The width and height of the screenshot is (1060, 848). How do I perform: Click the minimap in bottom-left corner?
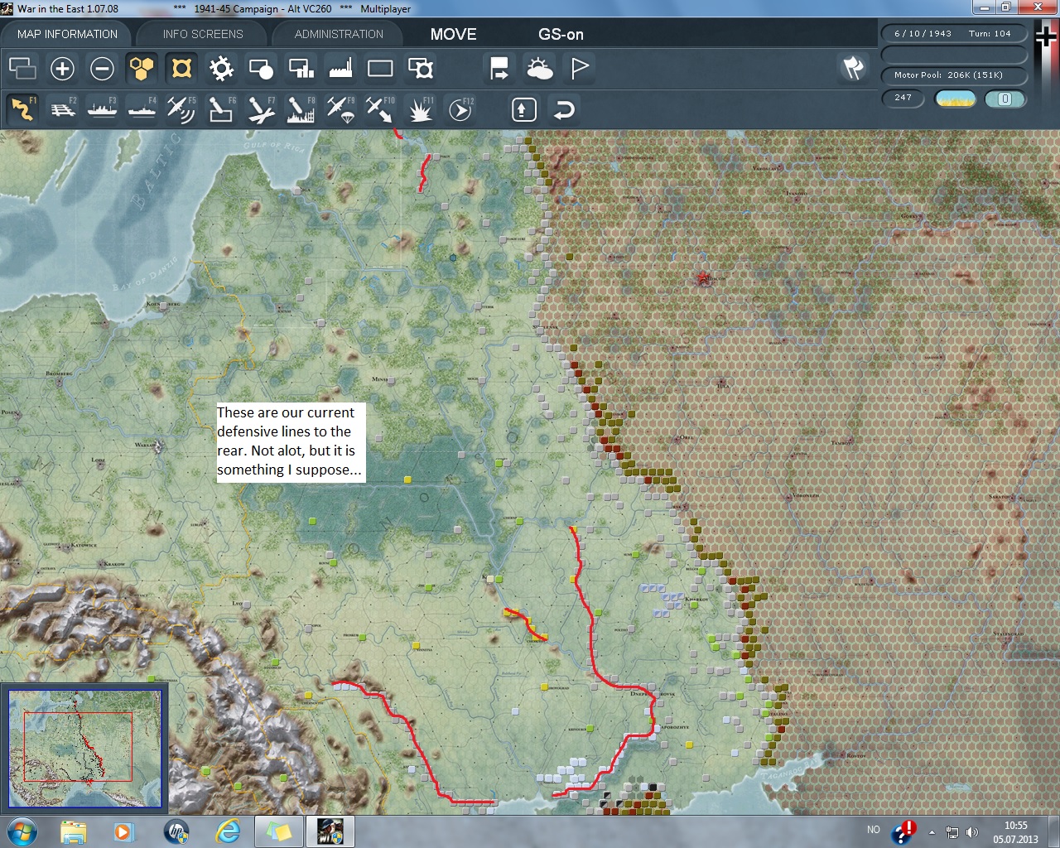point(84,749)
